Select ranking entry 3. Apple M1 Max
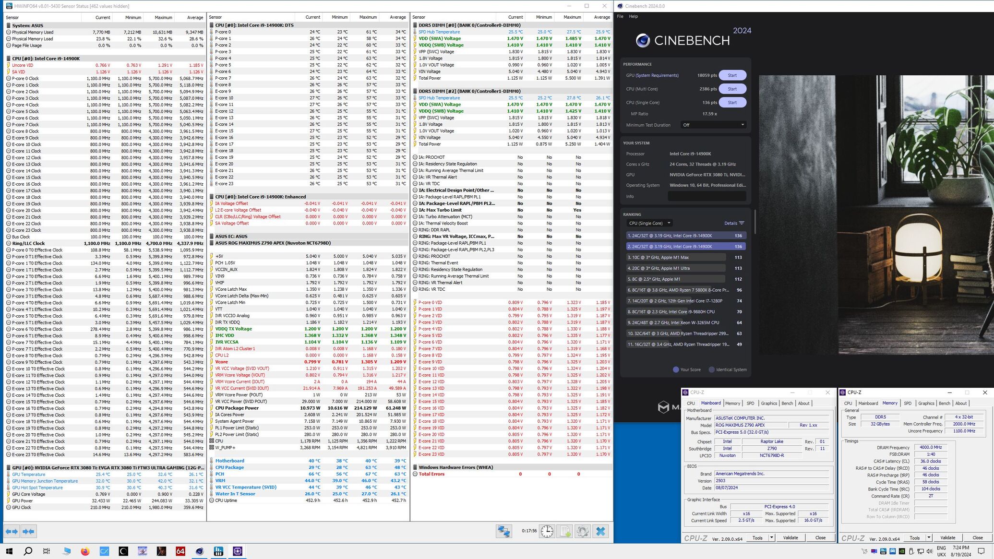This screenshot has height=559, width=994. (685, 257)
